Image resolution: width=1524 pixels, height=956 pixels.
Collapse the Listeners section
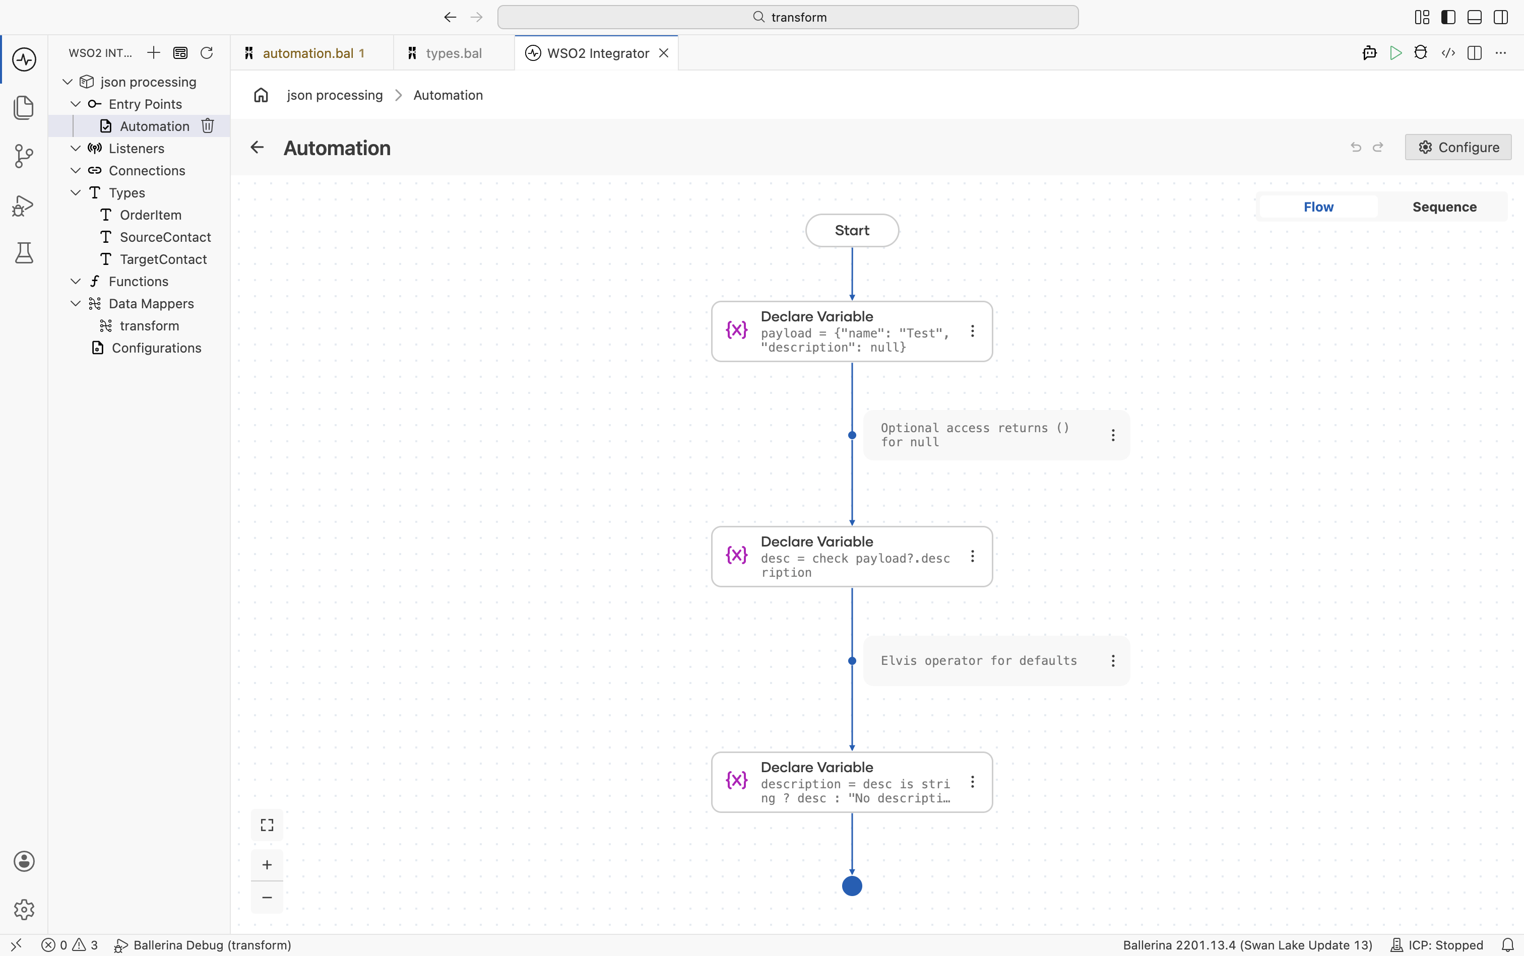point(76,148)
